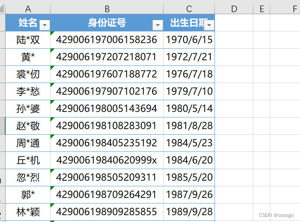
Task: Select the cell containing 陆*双
Action: point(28,40)
